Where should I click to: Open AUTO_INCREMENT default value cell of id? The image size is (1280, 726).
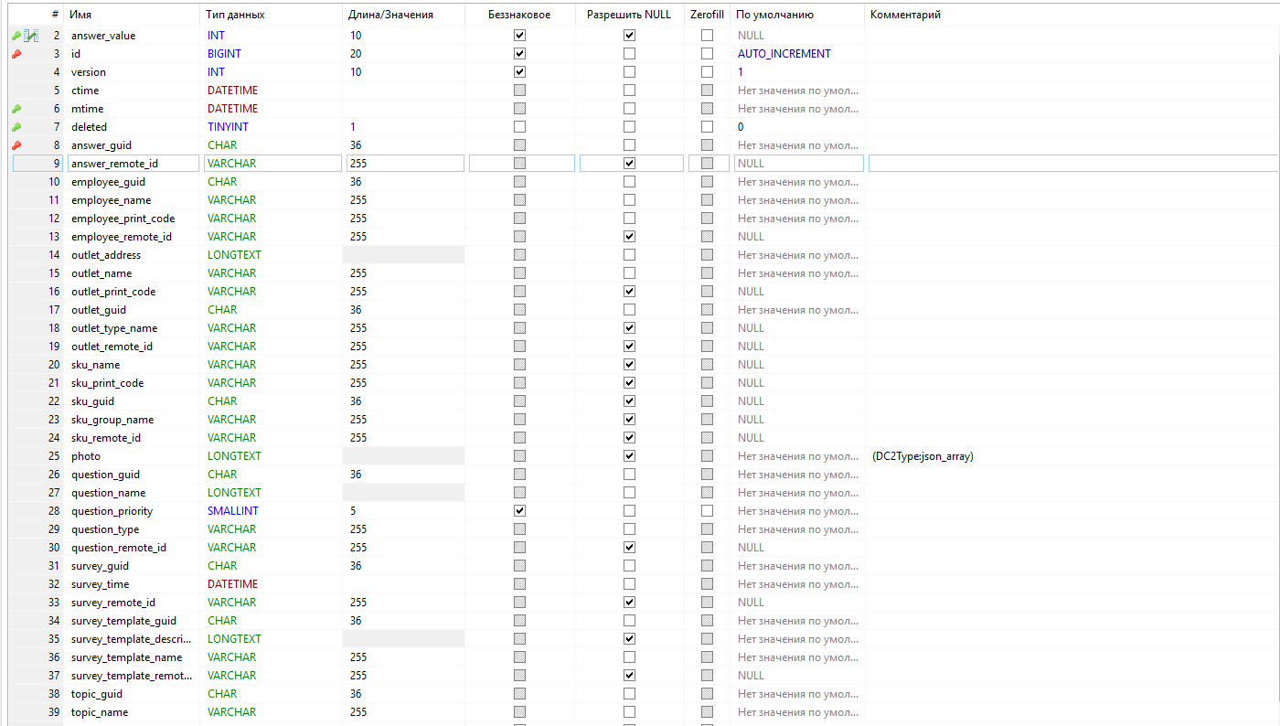coord(795,54)
